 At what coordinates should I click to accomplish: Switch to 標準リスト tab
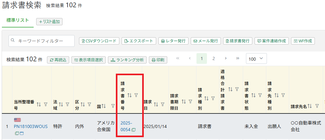[x=18, y=20]
